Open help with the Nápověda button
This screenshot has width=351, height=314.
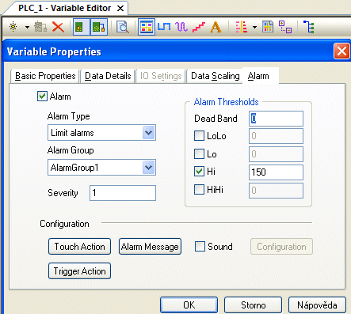(317, 305)
